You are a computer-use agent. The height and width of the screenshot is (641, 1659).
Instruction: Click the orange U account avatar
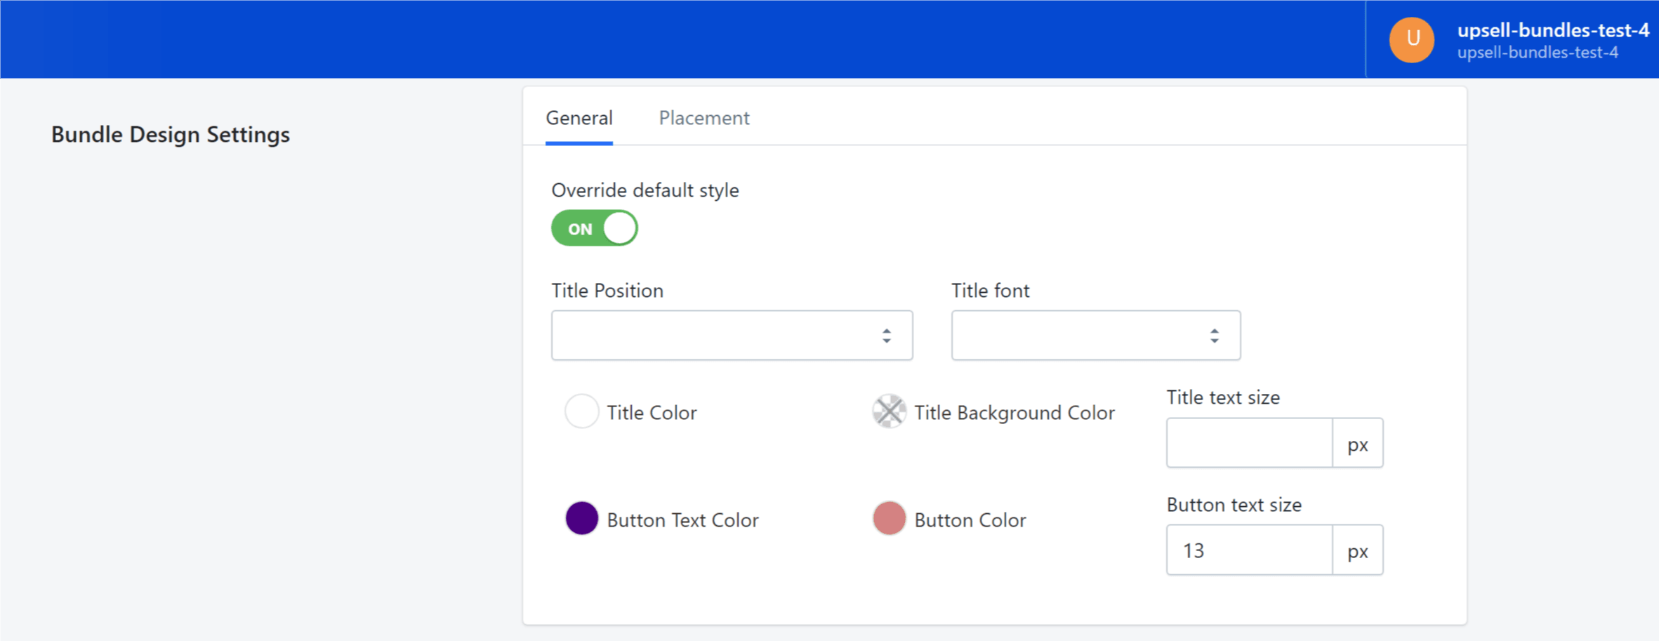1411,40
